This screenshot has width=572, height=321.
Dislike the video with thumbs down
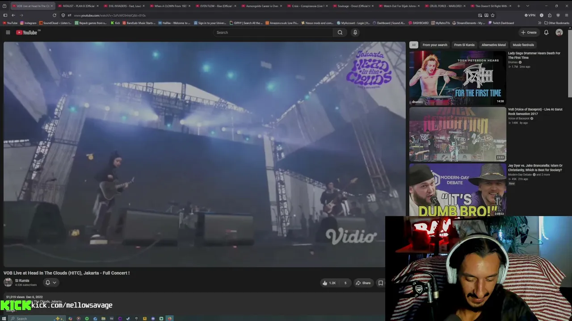pyautogui.click(x=345, y=283)
